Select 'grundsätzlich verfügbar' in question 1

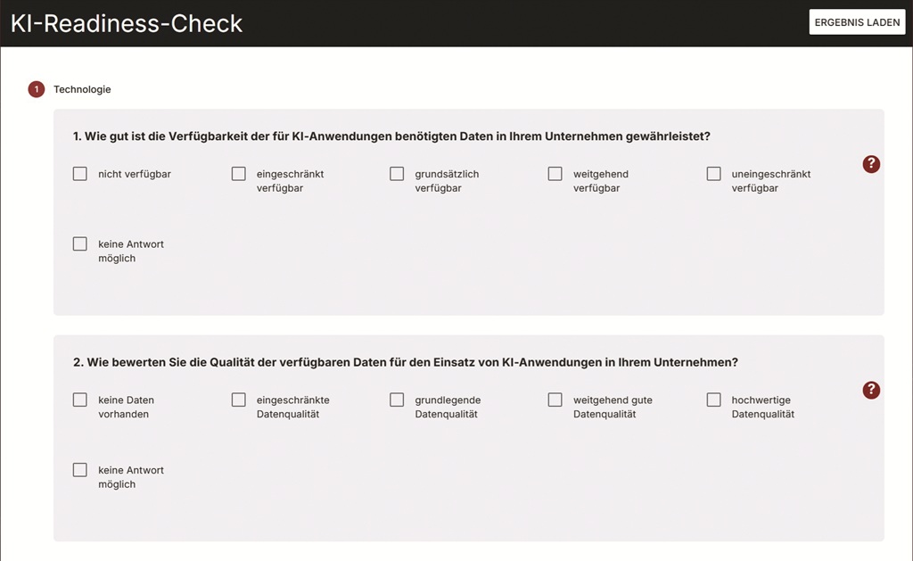click(x=397, y=174)
